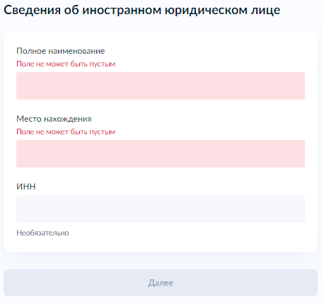The width and height of the screenshot is (322, 304).
Task: Click the heading "Сведения об иностранном юридическом лице"
Action: point(142,11)
